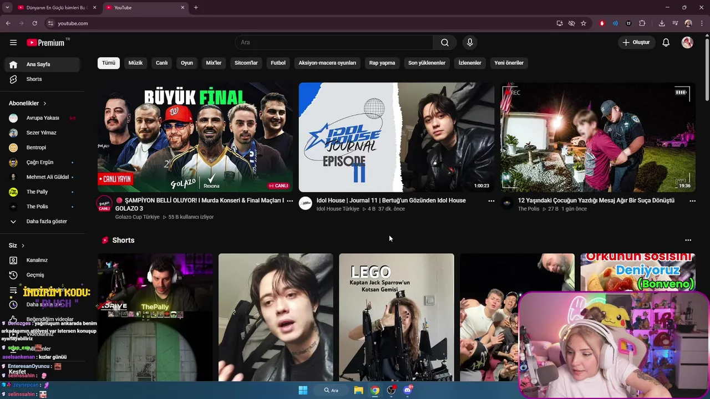Click the Golazo Cup Türkiye channel avatar

(104, 203)
